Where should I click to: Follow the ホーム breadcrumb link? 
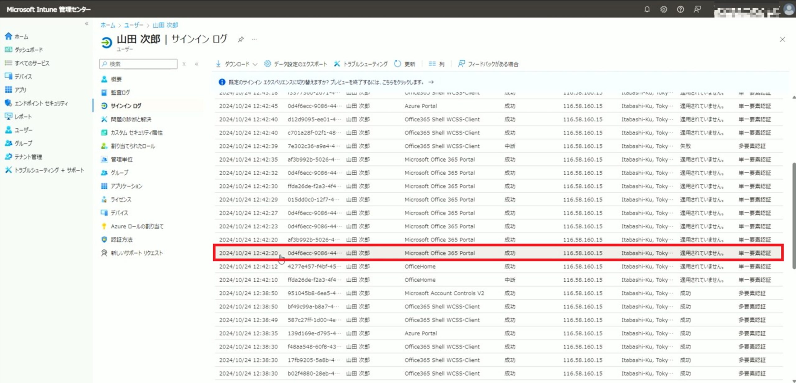tap(108, 25)
